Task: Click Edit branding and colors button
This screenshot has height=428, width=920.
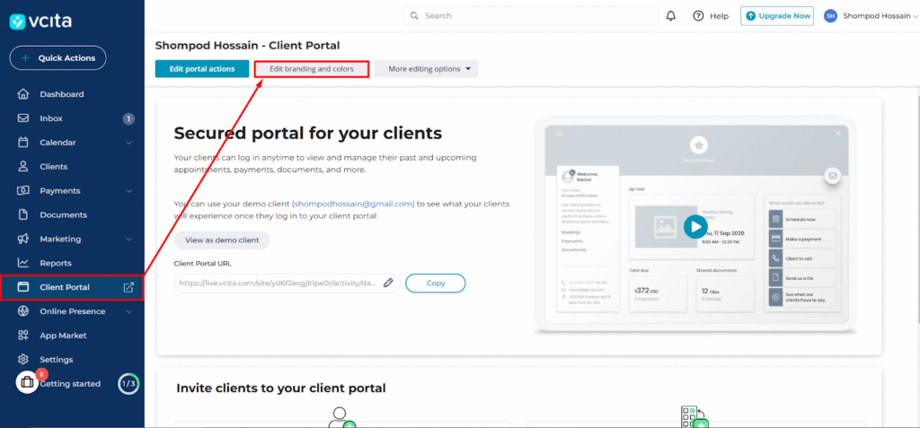Action: (x=312, y=68)
